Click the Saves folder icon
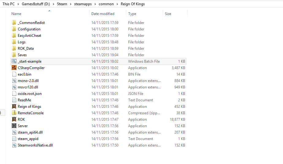 [14, 55]
